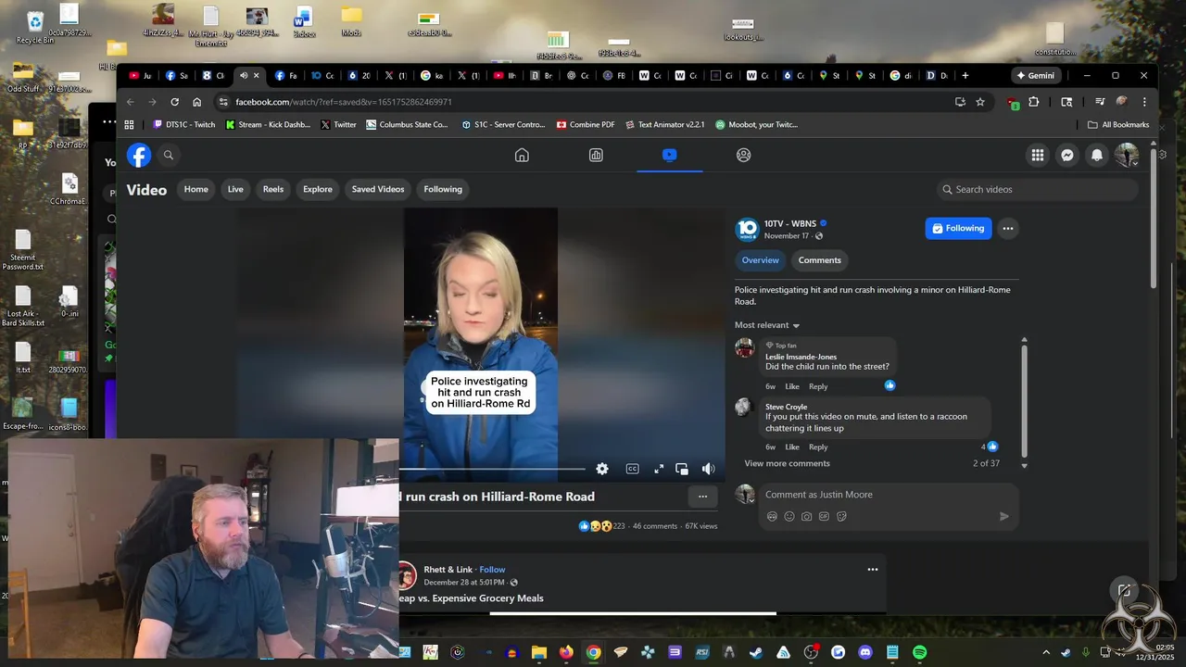This screenshot has height=667, width=1186.
Task: Open more options on Rhett & Link post
Action: [x=872, y=570]
